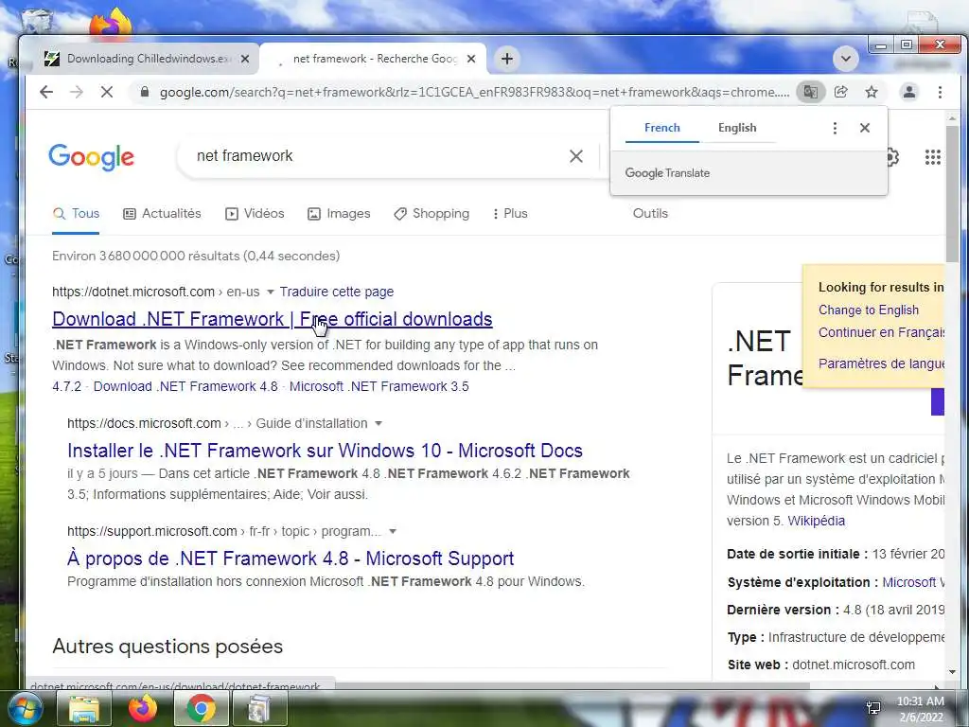Open the Chrome three-dot menu
969x727 pixels.
[940, 92]
